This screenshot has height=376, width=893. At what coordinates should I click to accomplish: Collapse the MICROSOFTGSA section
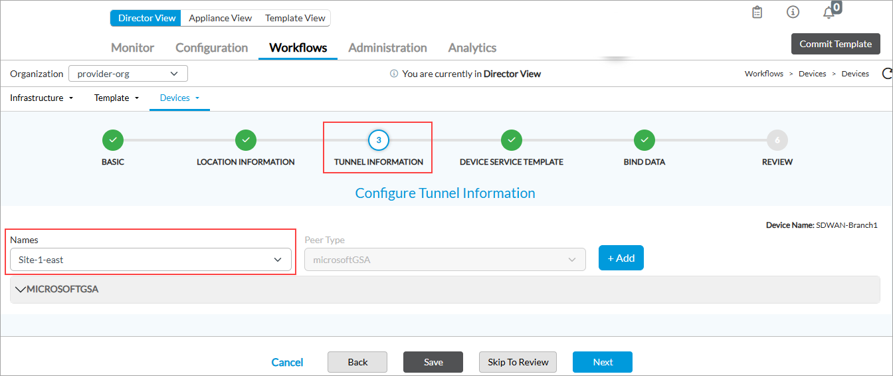[x=21, y=290]
